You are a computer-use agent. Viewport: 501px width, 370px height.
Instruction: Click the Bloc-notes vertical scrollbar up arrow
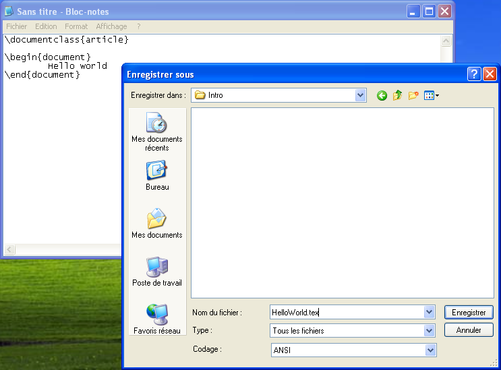446,41
